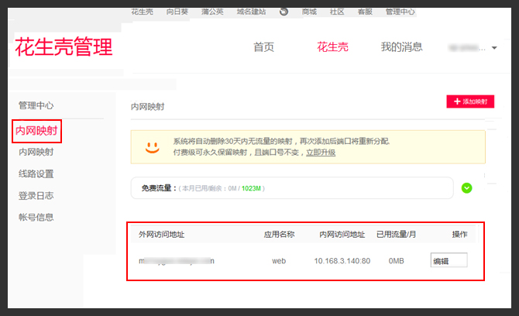Click the swirl logo icon in top bar
Screen dimensions: 519x316
pyautogui.click(x=284, y=12)
